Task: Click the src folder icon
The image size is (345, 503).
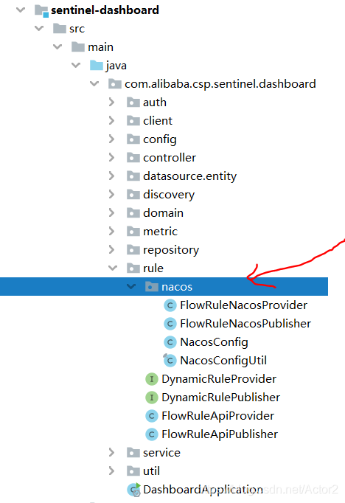Action: click(x=60, y=29)
